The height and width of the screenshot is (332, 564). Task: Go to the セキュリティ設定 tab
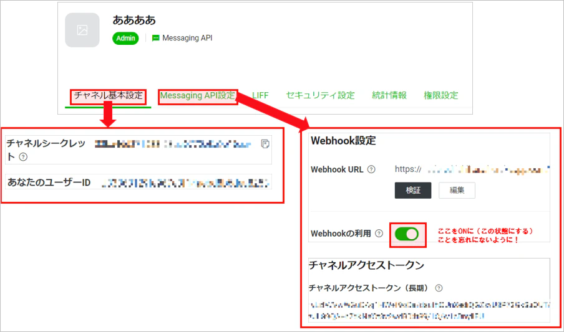coord(320,95)
